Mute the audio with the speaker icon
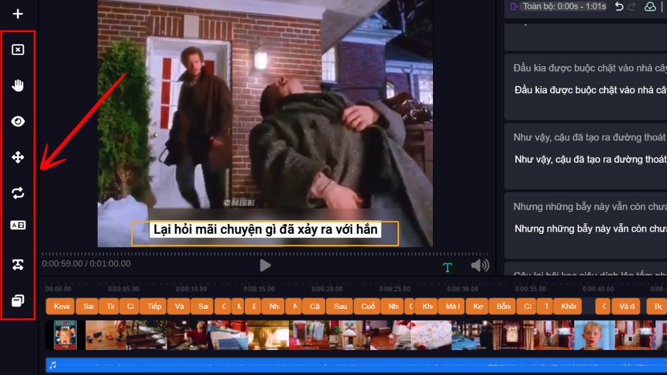Image resolution: width=667 pixels, height=375 pixels. point(480,266)
